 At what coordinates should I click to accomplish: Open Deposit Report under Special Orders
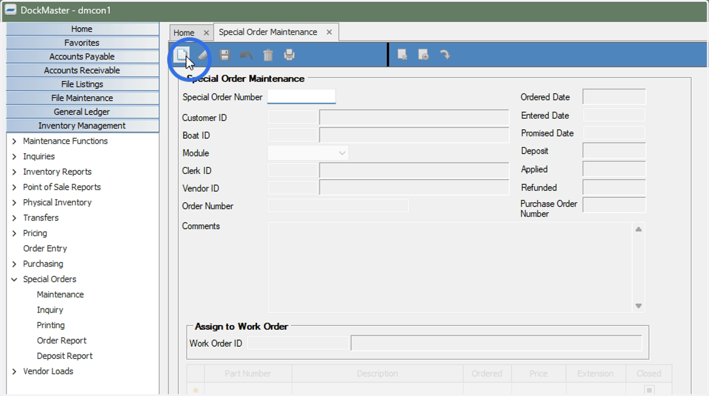click(64, 356)
